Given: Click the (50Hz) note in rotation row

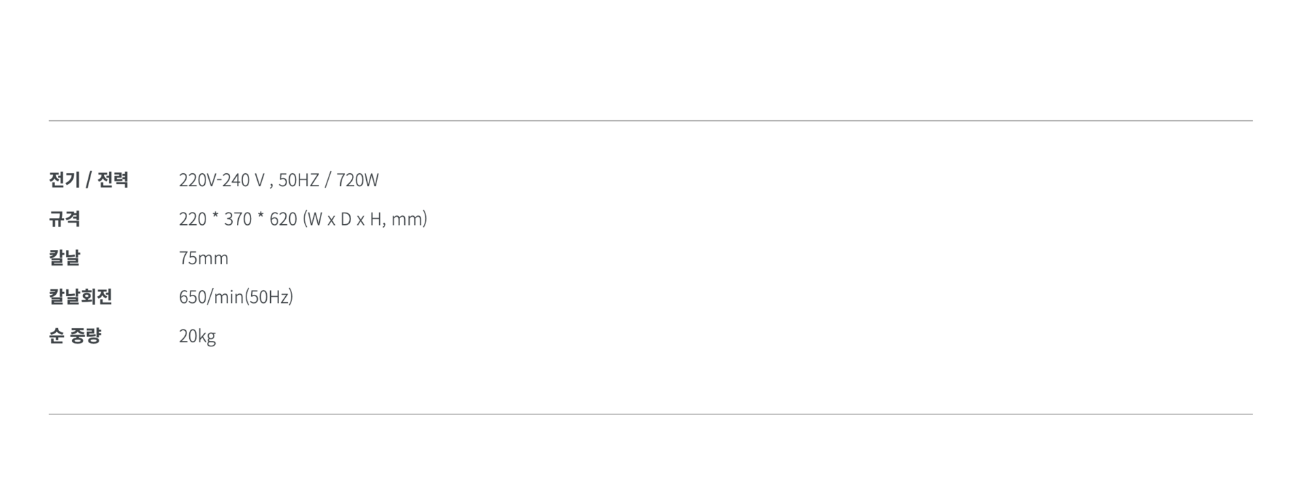Looking at the screenshot, I should 269,297.
